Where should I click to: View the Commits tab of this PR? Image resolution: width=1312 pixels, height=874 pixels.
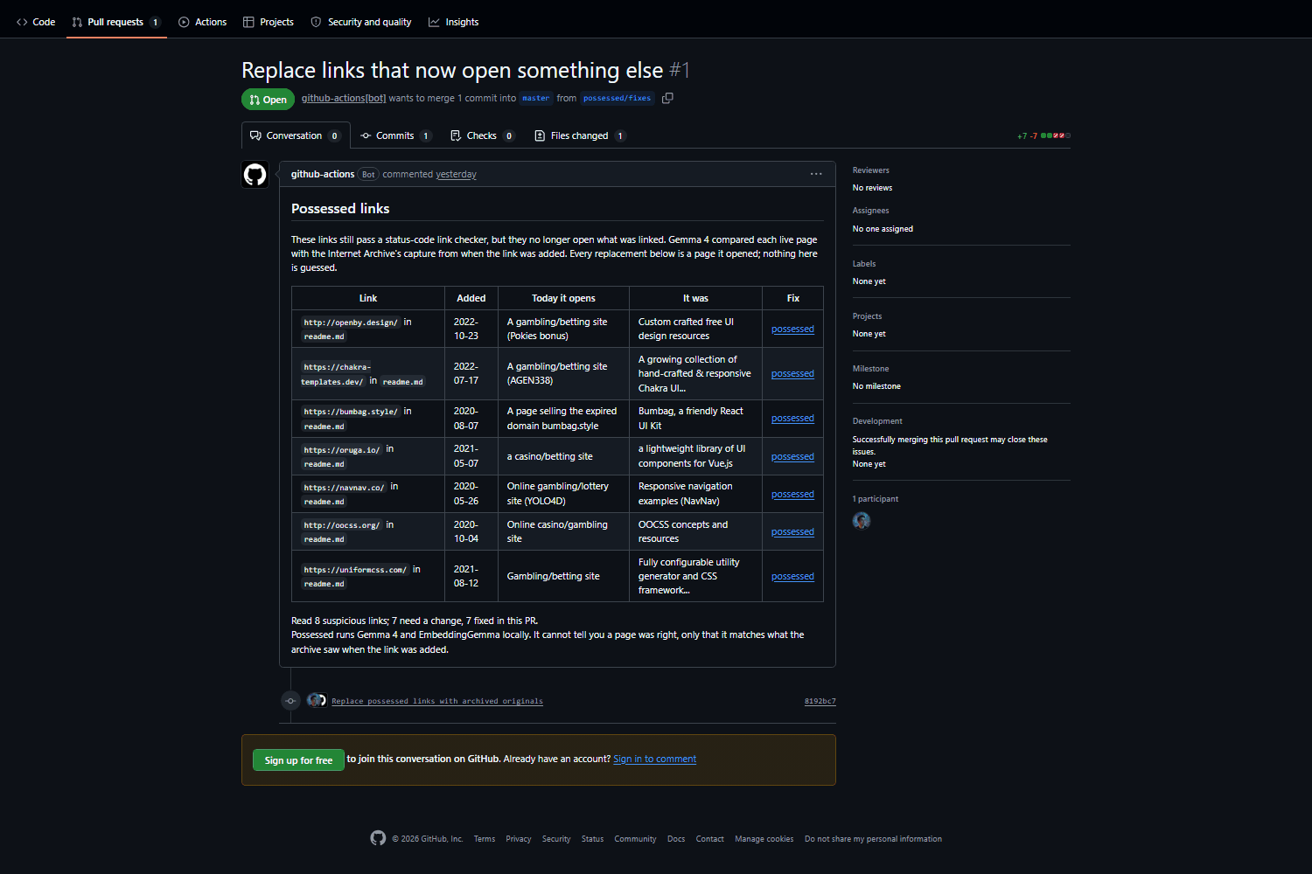point(396,135)
